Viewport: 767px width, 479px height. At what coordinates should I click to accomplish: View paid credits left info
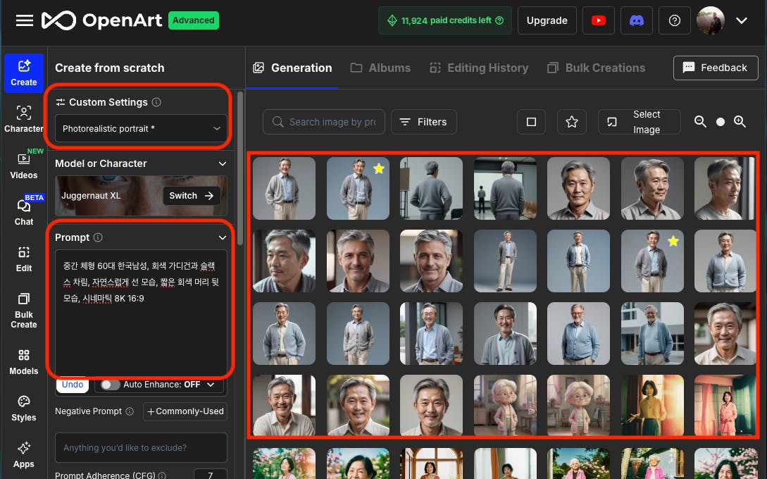pos(445,20)
